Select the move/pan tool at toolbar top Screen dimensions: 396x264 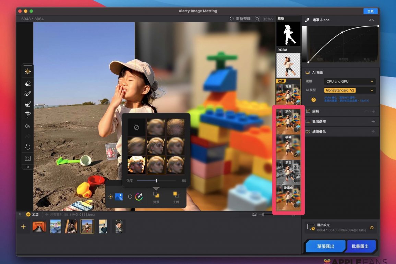tap(28, 71)
